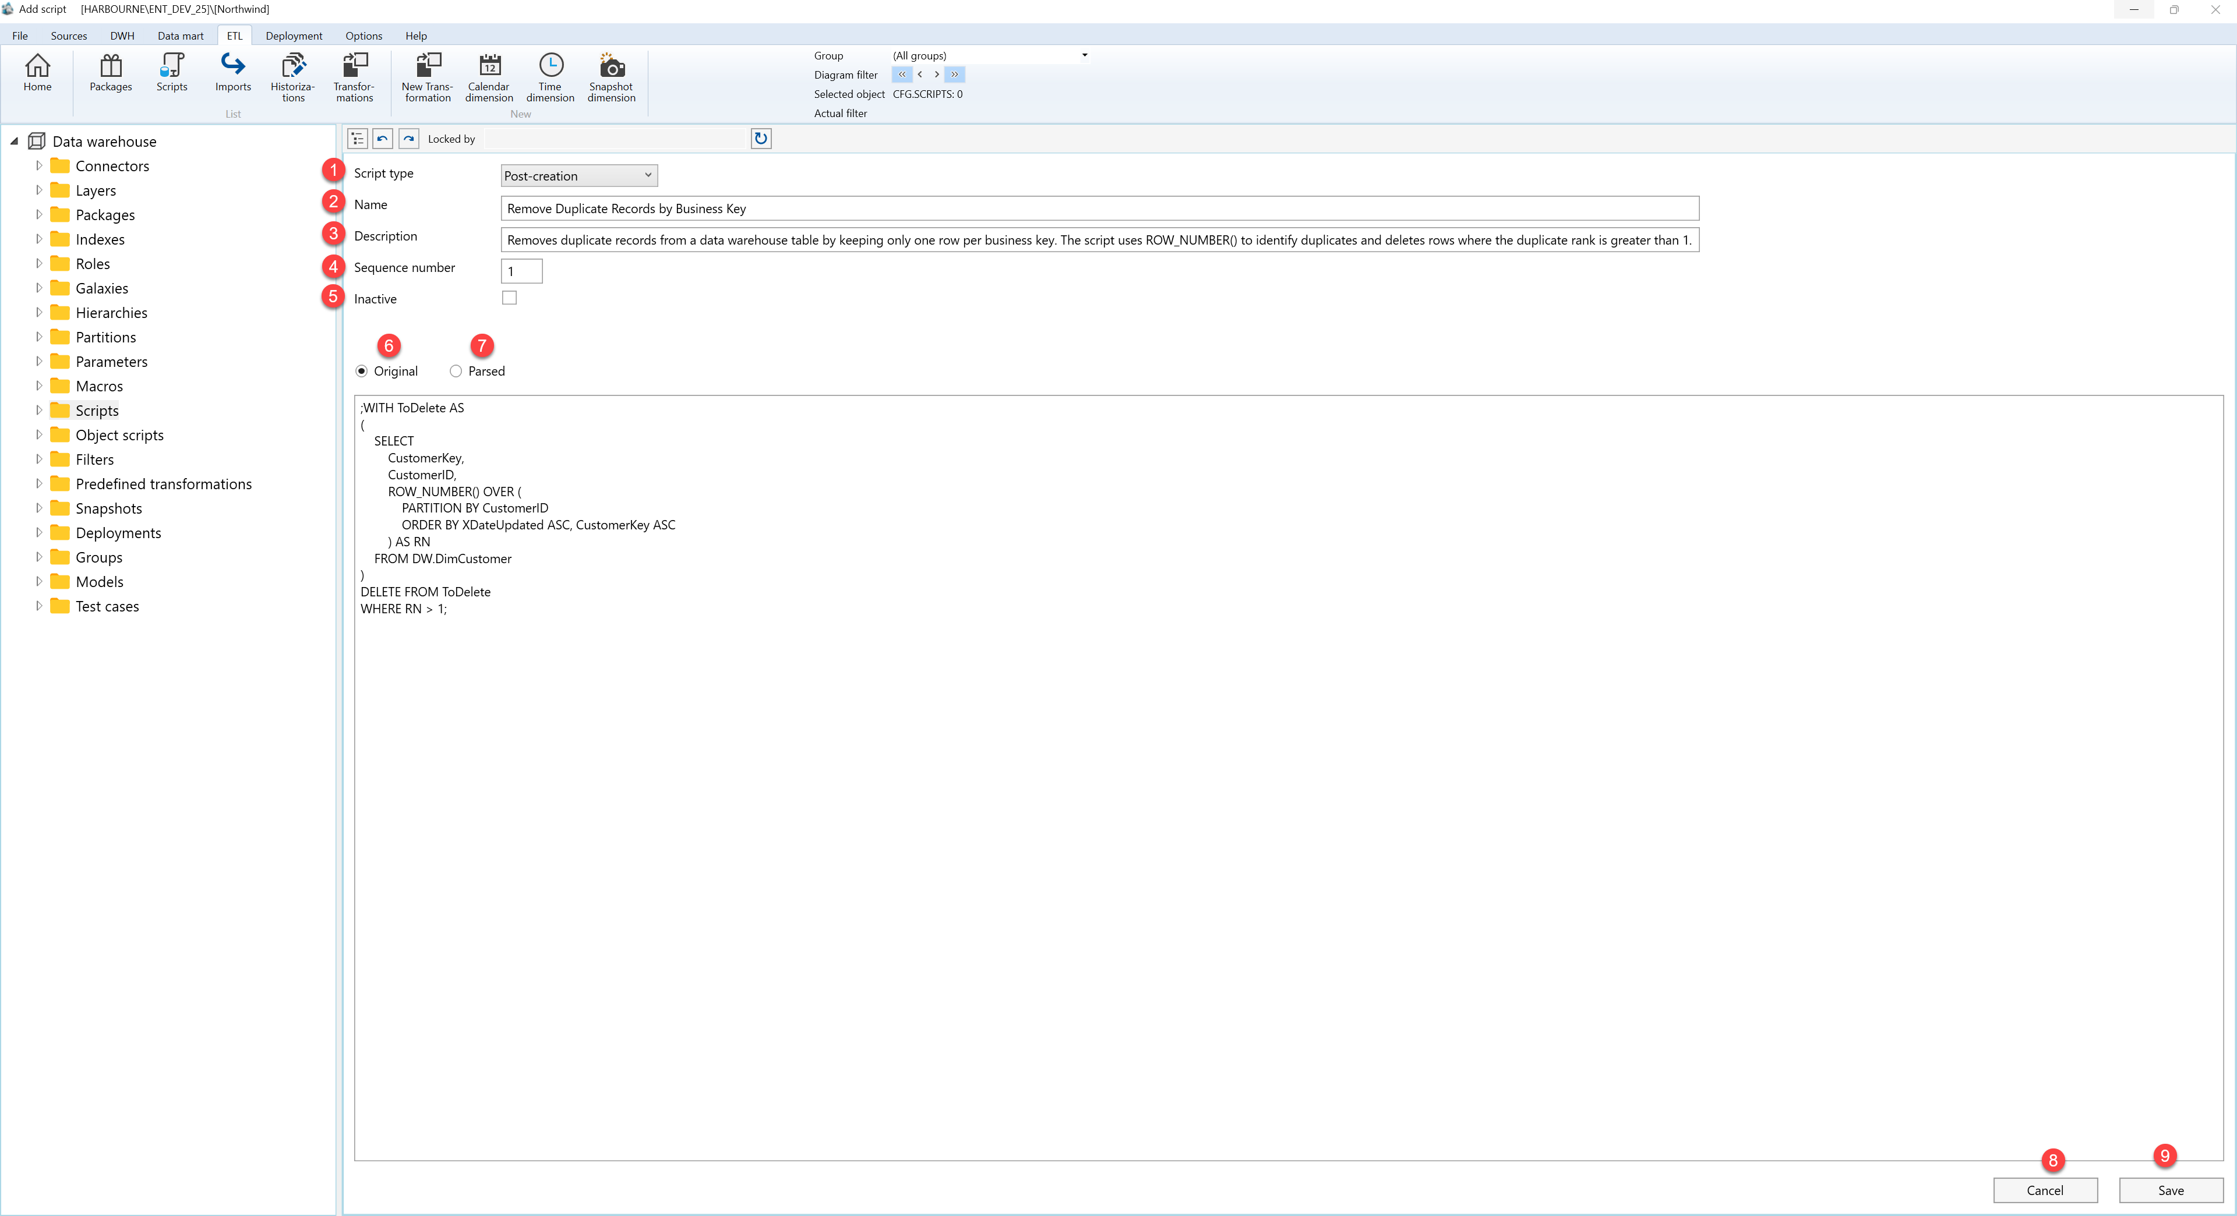
Task: Click the Cancel button
Action: tap(2045, 1190)
